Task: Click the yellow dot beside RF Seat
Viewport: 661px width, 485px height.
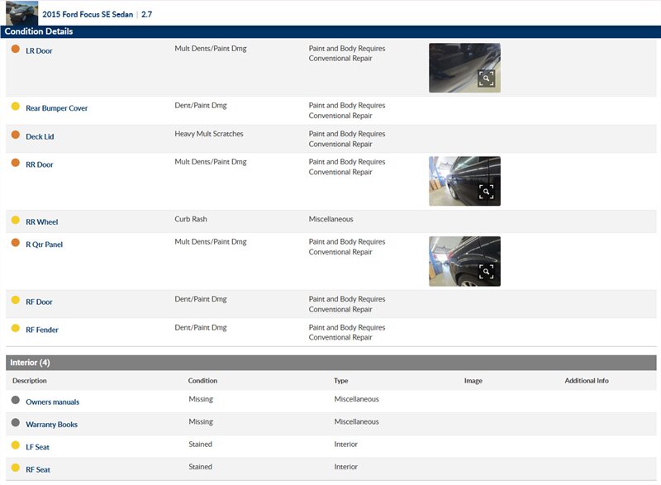Action: (x=16, y=468)
